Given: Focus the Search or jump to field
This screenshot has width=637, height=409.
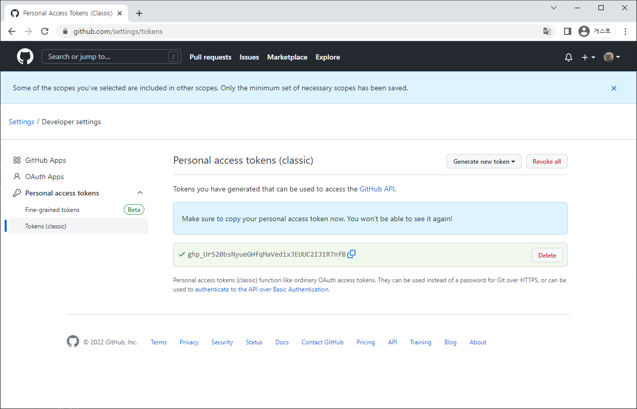Looking at the screenshot, I should click(105, 57).
